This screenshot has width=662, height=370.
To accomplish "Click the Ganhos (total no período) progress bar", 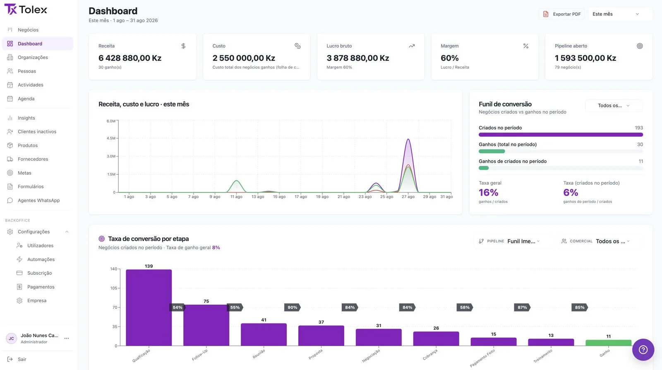I will click(x=561, y=152).
